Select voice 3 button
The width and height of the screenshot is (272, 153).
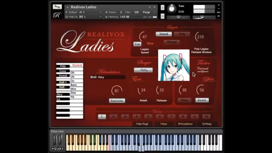(125, 116)
